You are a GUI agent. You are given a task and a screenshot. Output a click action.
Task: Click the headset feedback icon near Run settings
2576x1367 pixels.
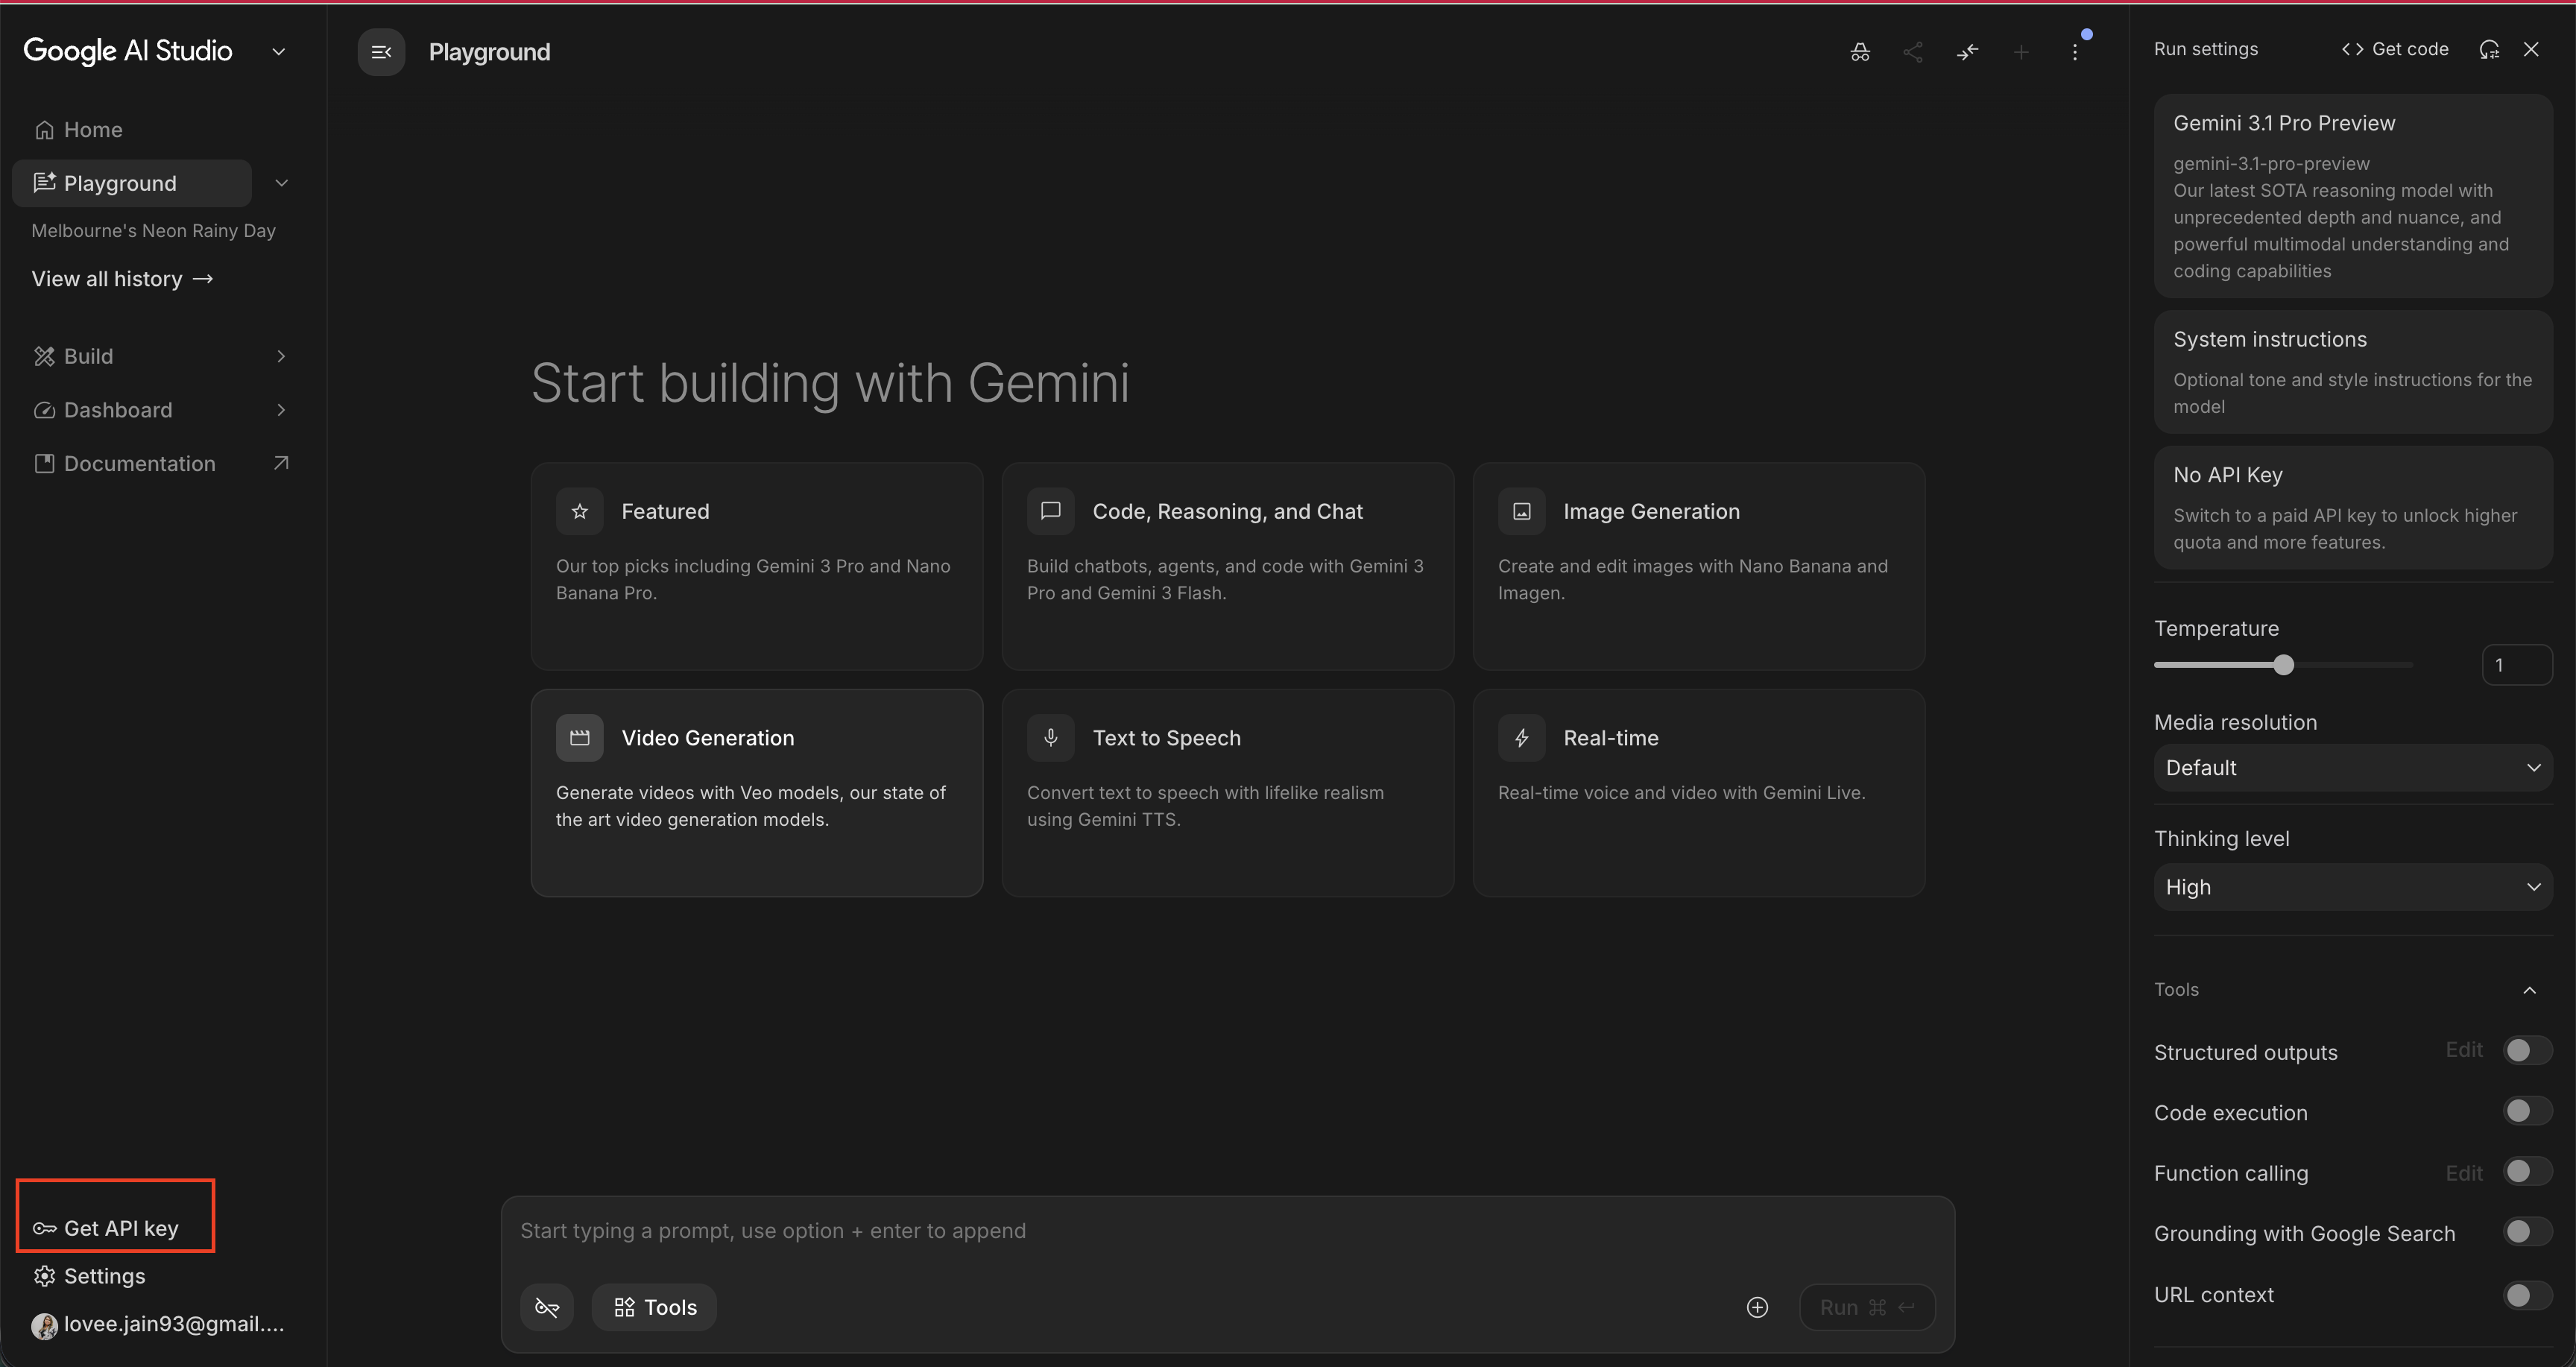2489,48
